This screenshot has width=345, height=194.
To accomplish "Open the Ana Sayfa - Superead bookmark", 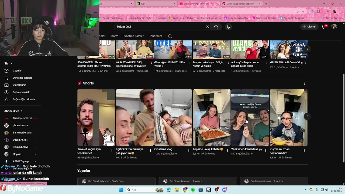I will point(292,18).
